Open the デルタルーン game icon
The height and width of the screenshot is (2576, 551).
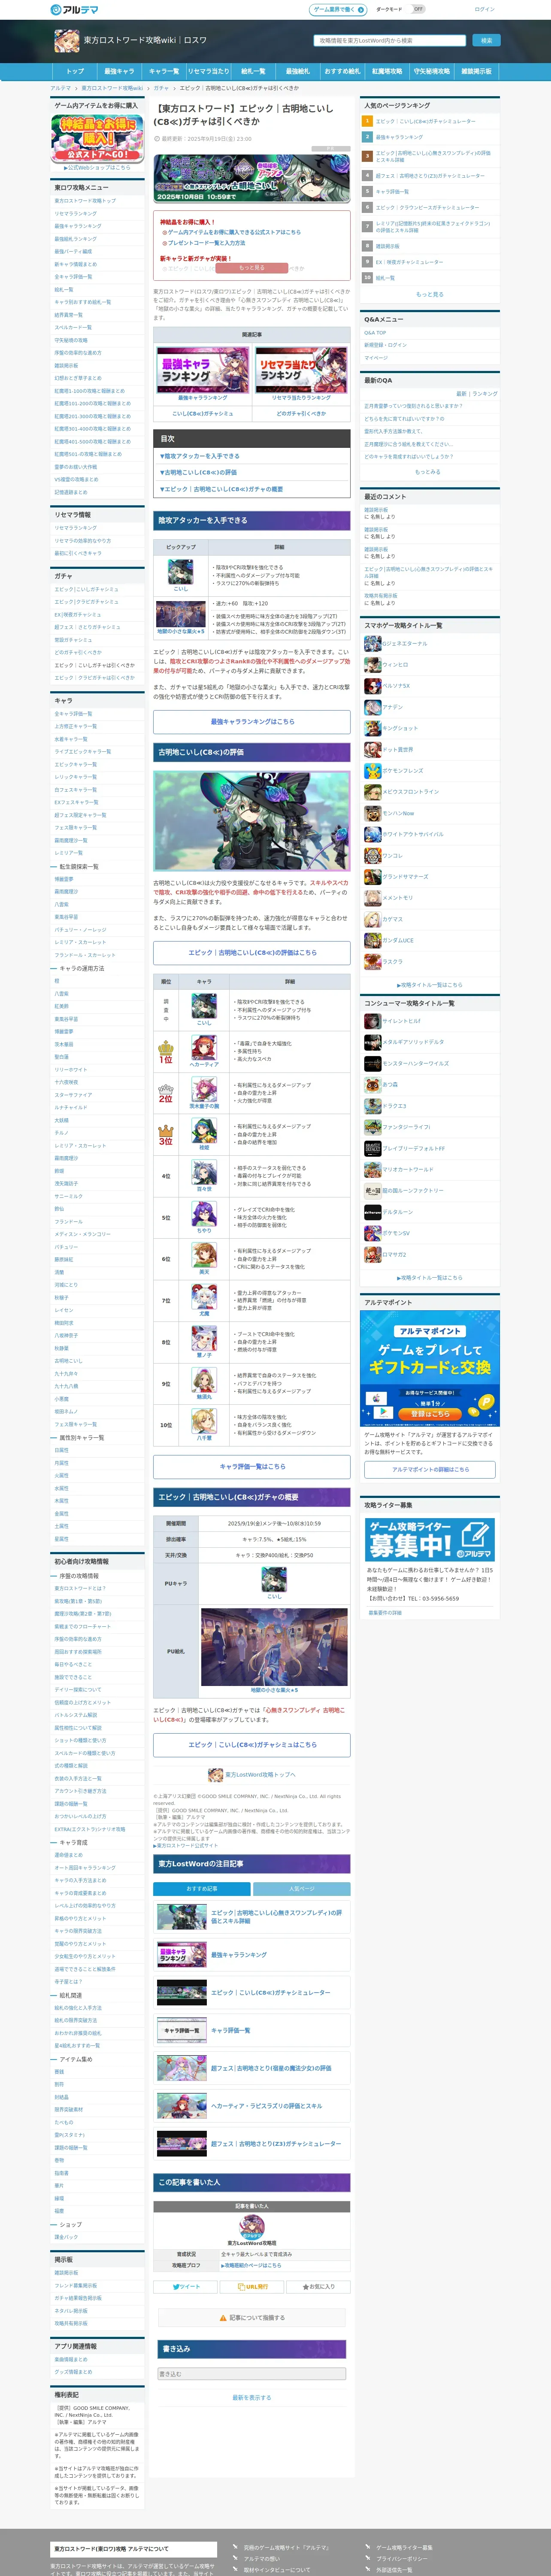click(x=372, y=1212)
